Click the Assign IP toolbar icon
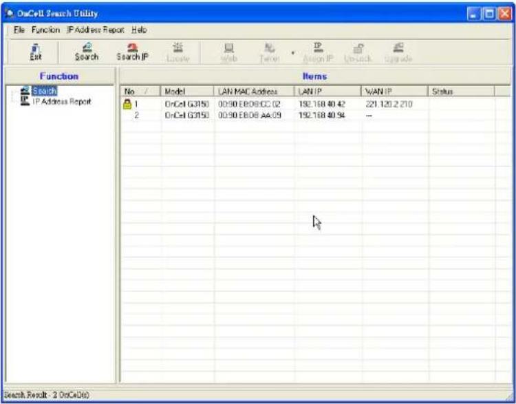Image resolution: width=516 pixels, height=404 pixels. 318,53
